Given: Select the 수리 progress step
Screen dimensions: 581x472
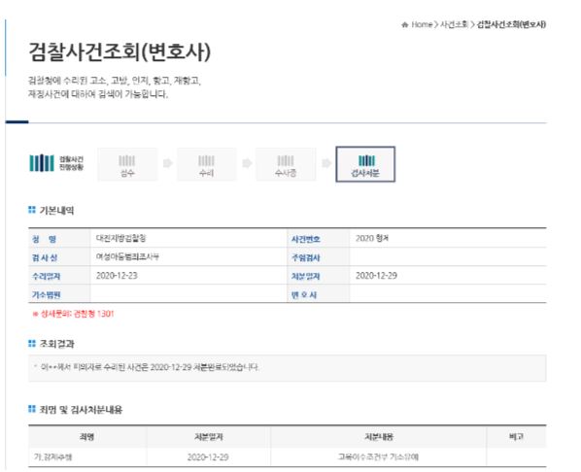Looking at the screenshot, I should [x=206, y=164].
